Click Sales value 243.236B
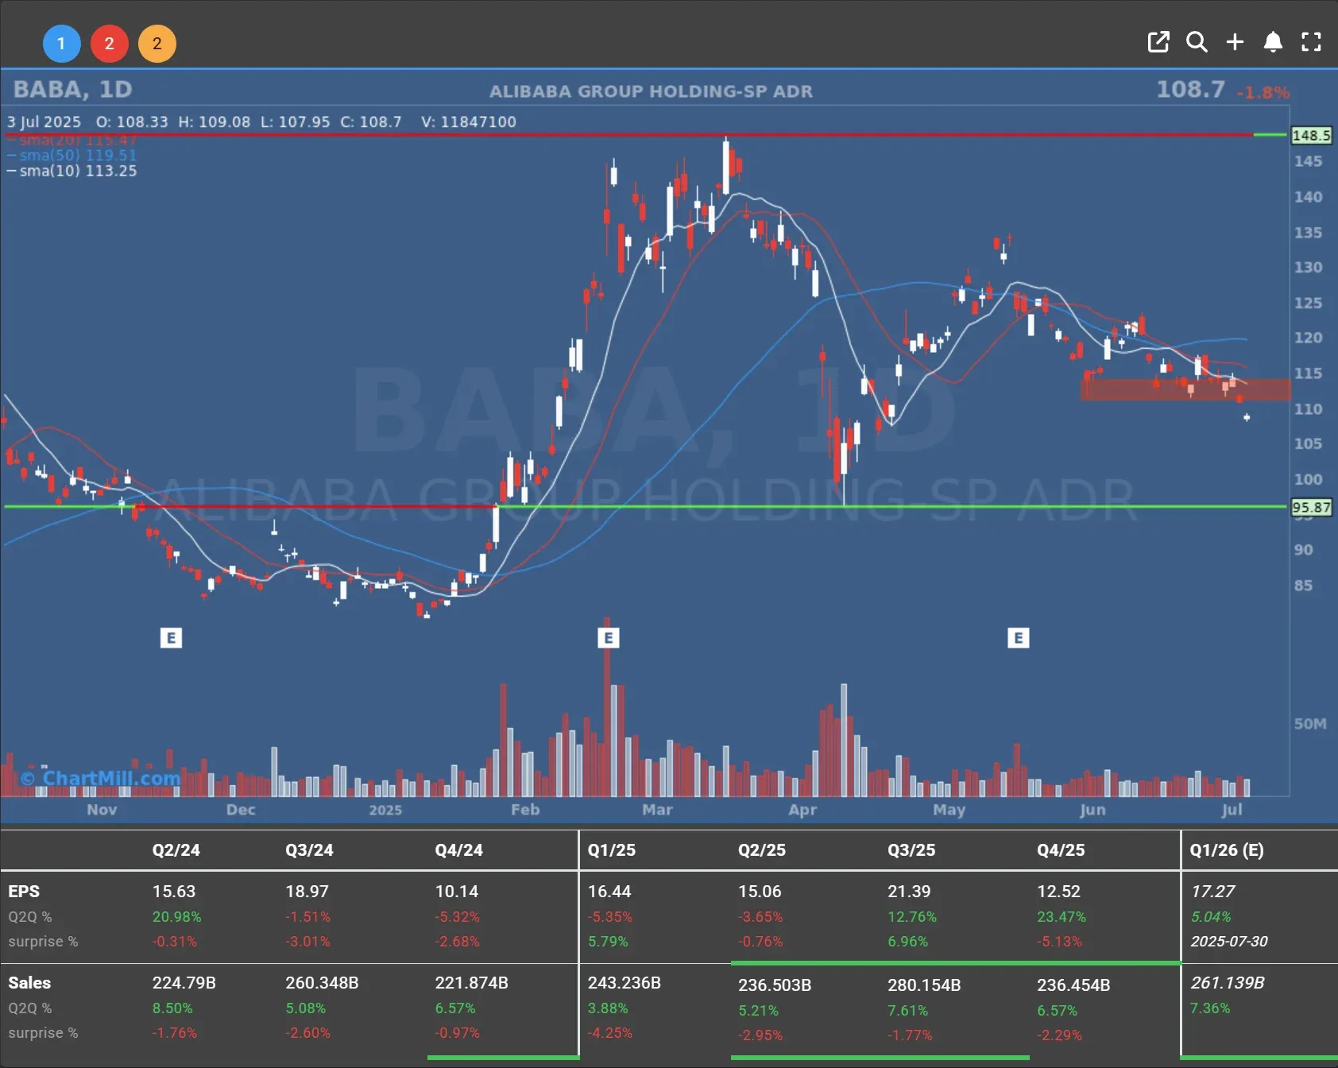 pos(624,983)
